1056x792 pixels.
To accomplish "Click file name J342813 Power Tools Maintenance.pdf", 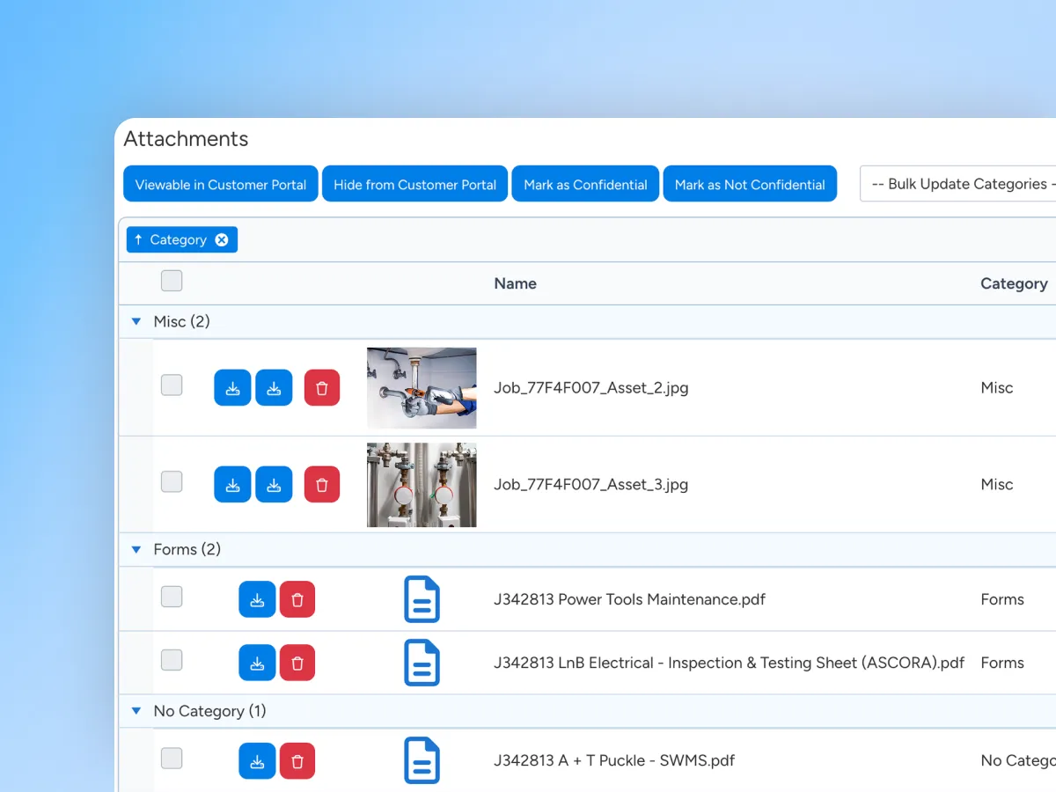I will [x=630, y=599].
